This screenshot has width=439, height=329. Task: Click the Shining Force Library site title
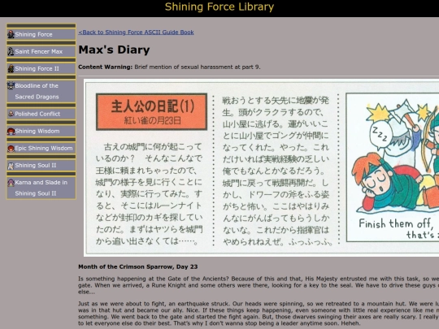tap(219, 6)
